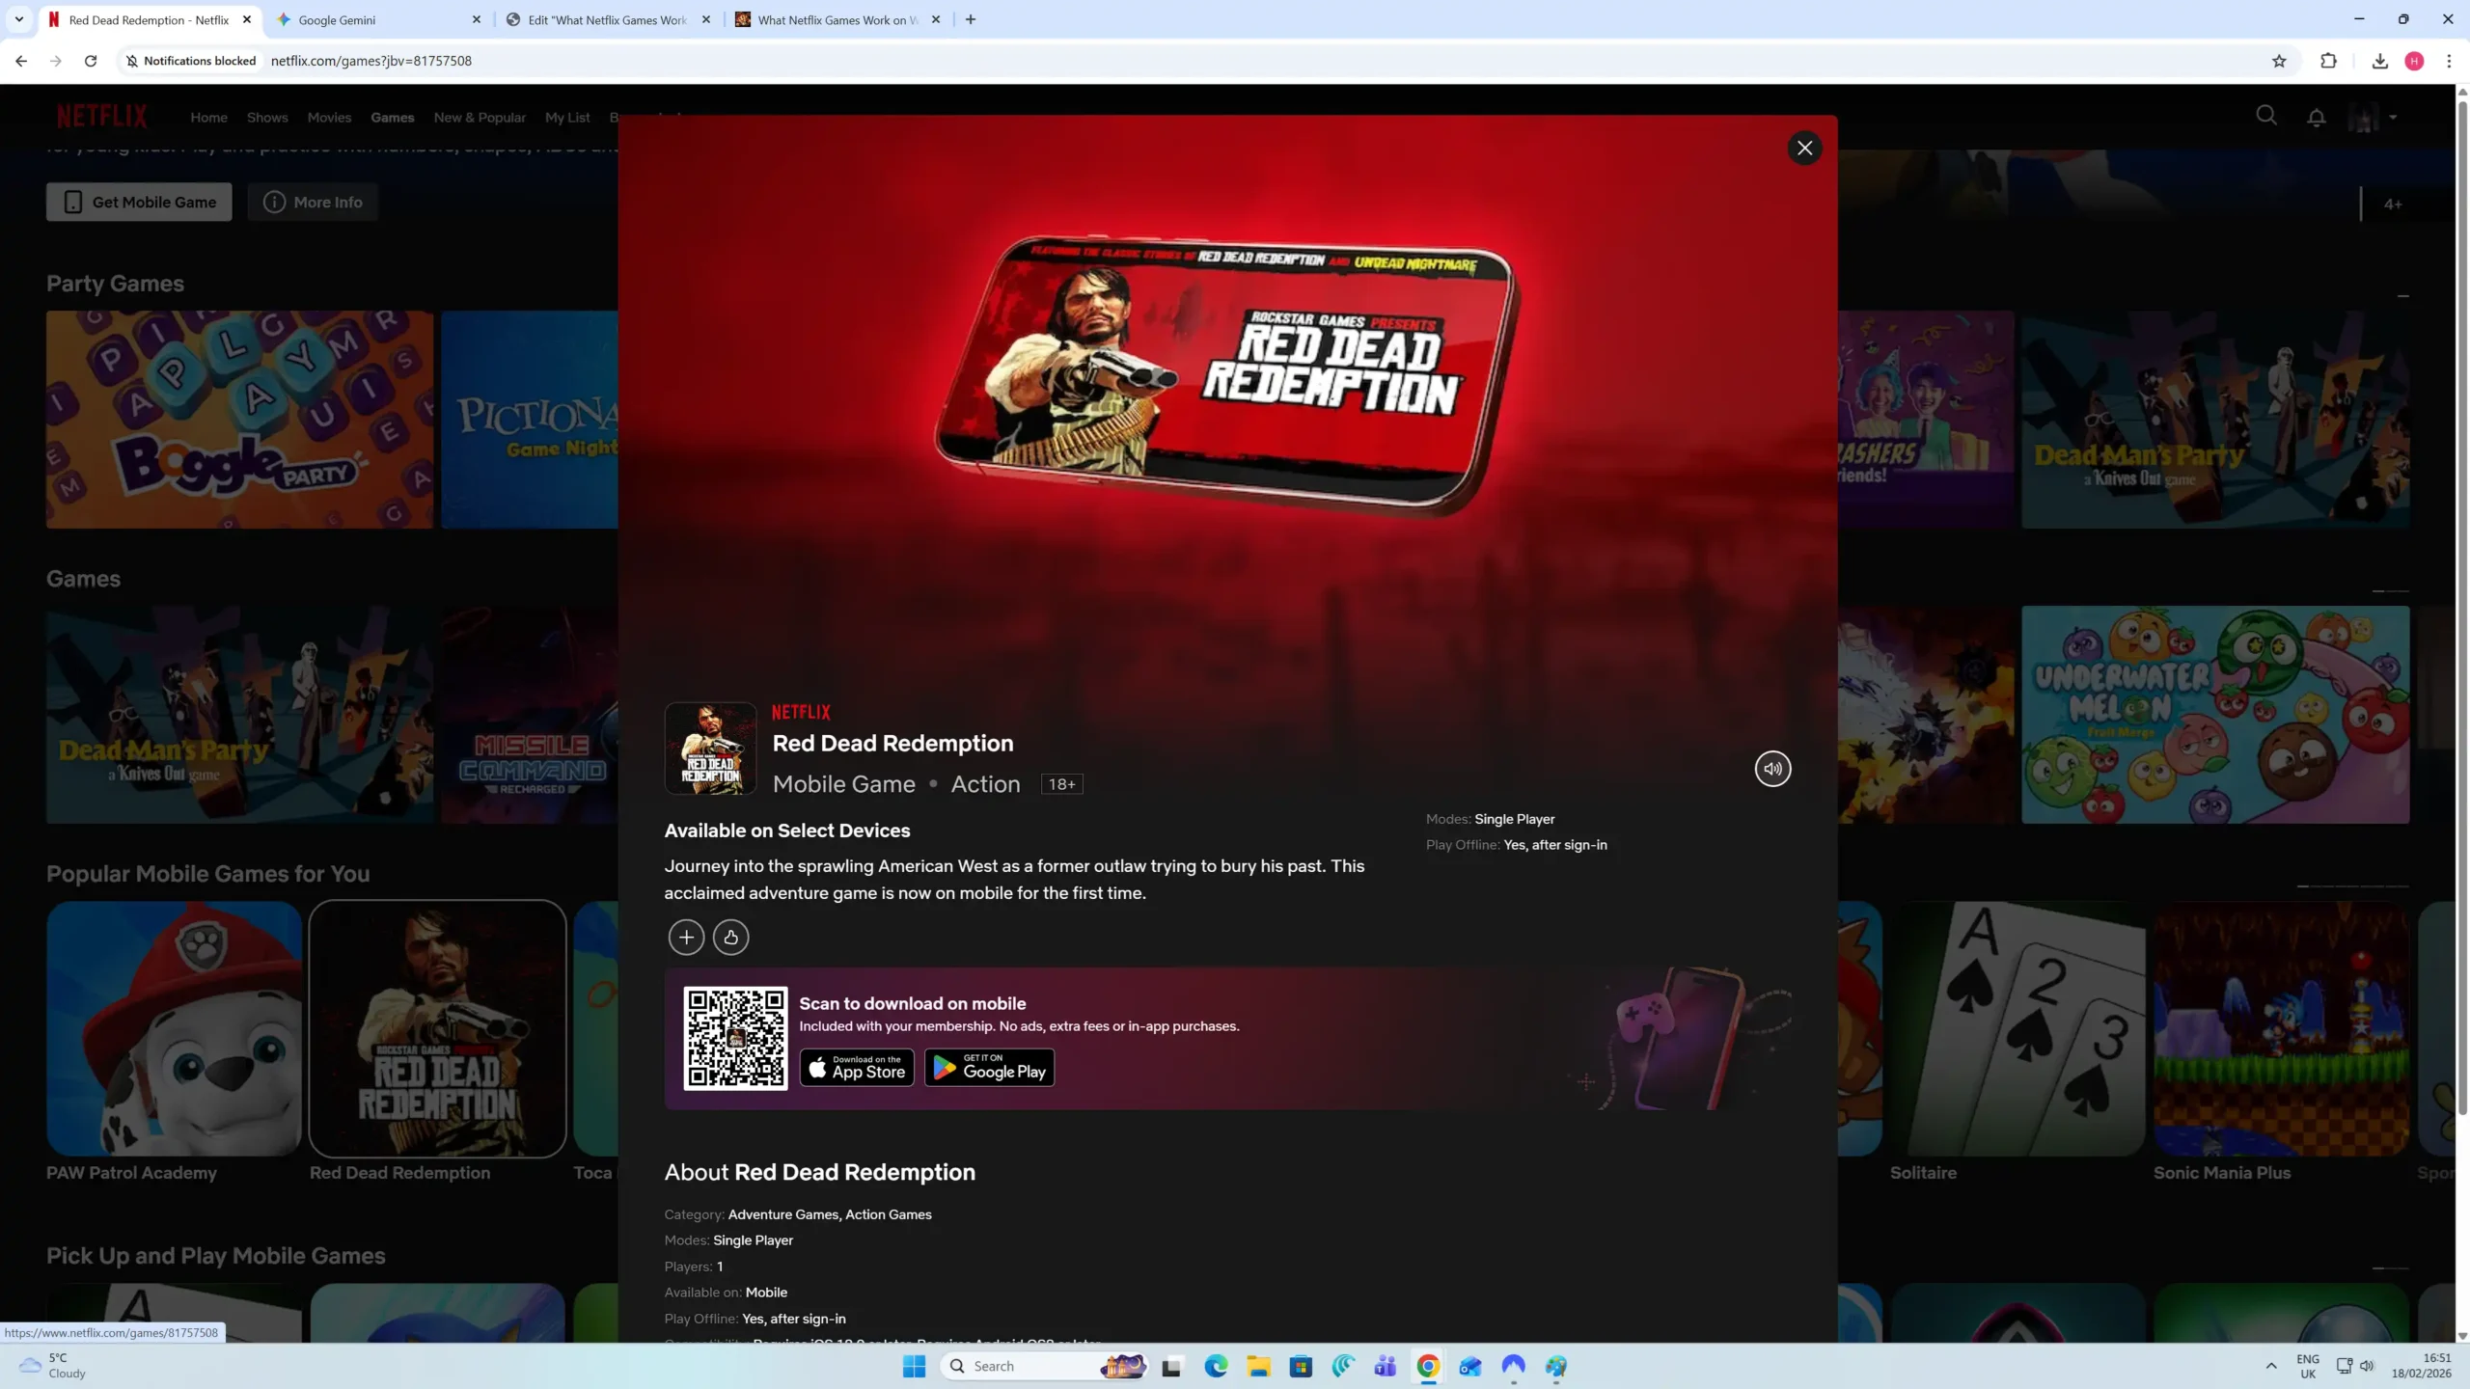Open the browser tab search arrow
The image size is (2470, 1389).
[x=18, y=19]
